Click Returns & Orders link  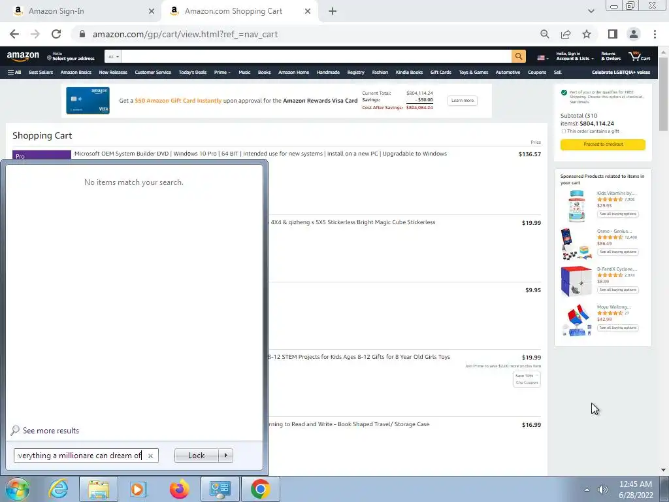(611, 56)
